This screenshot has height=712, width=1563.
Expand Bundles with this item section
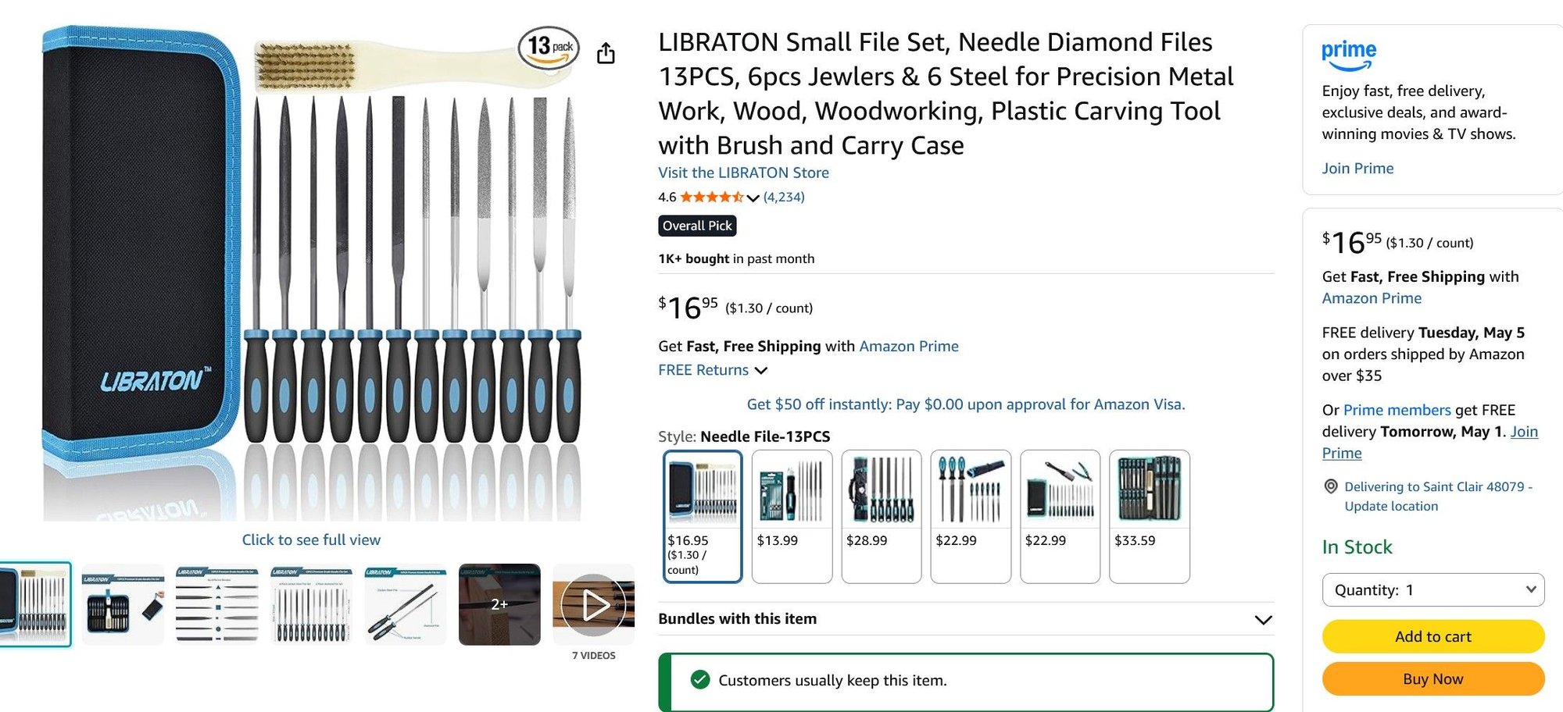point(966,619)
